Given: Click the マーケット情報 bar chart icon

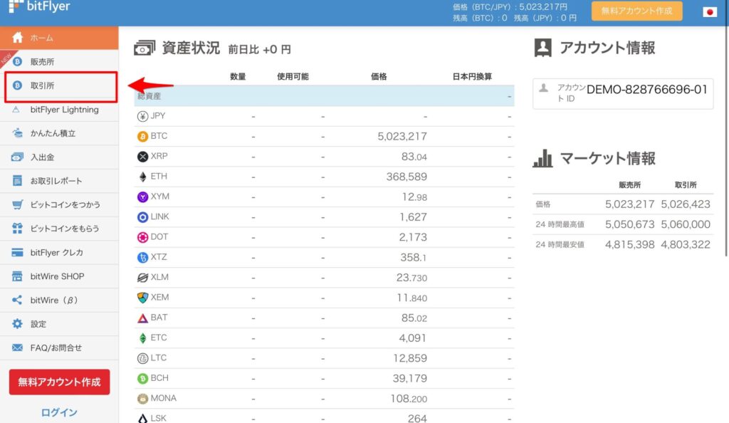Looking at the screenshot, I should (x=542, y=159).
